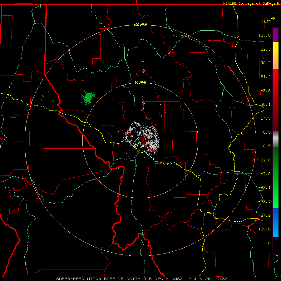Click the -78.7 velocity scale value
The width and height of the screenshot is (281, 281).
pos(264,202)
